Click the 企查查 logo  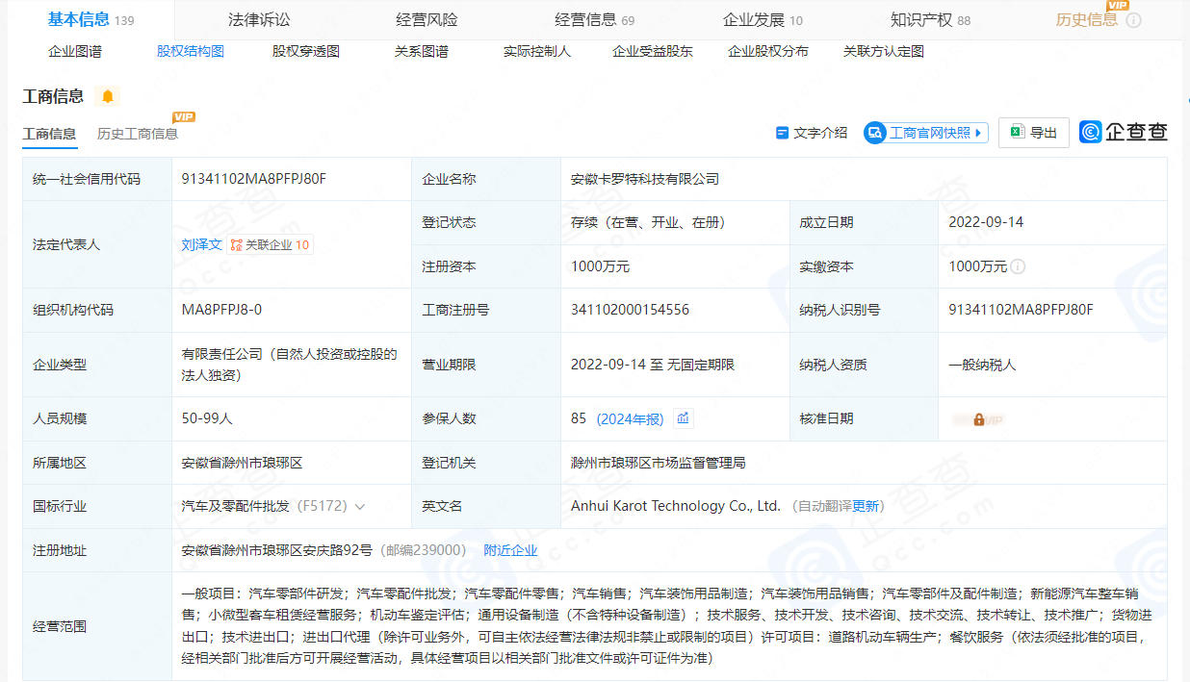pos(1123,133)
